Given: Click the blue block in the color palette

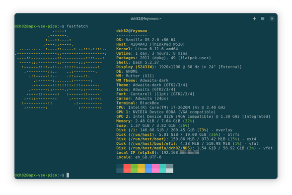Looking at the screenshot, I should pos(148,168).
